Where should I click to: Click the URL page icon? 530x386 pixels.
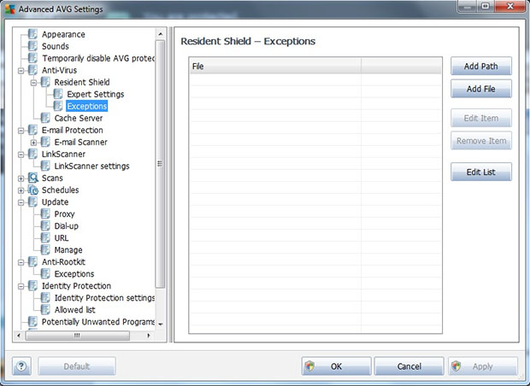pos(45,238)
